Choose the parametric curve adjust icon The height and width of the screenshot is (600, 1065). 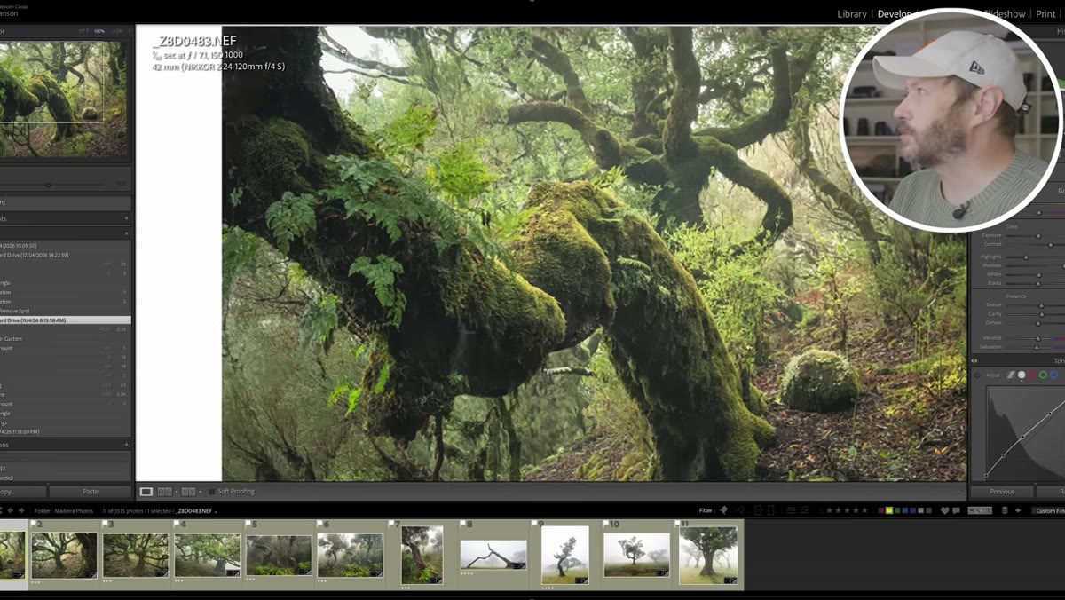point(1011,375)
